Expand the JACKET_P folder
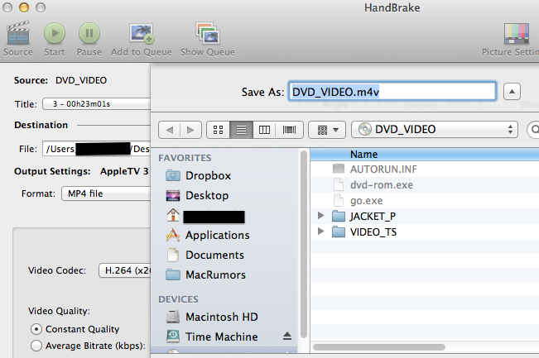This screenshot has width=539, height=358. (x=321, y=216)
